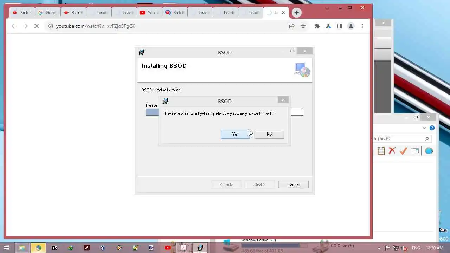
Task: Close the BSOD exit confirmation dialog
Action: tap(283, 100)
